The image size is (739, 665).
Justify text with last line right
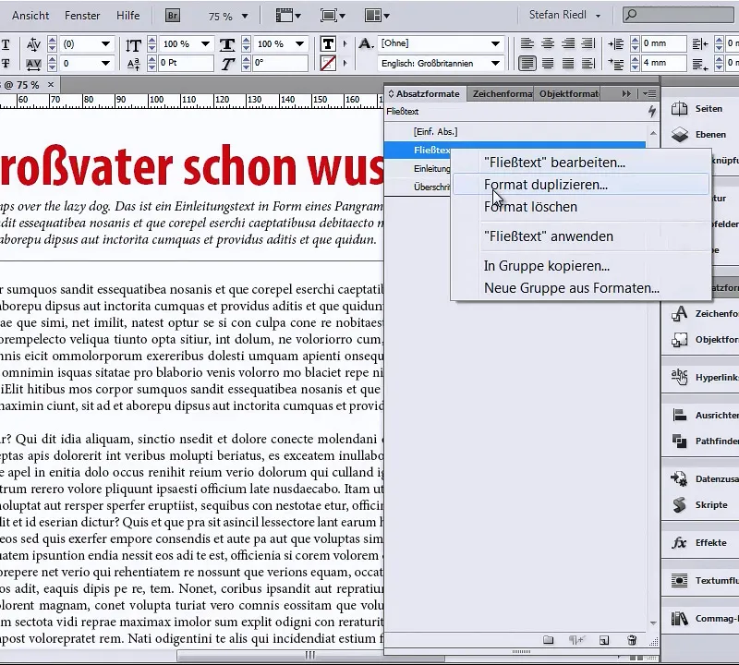point(568,63)
